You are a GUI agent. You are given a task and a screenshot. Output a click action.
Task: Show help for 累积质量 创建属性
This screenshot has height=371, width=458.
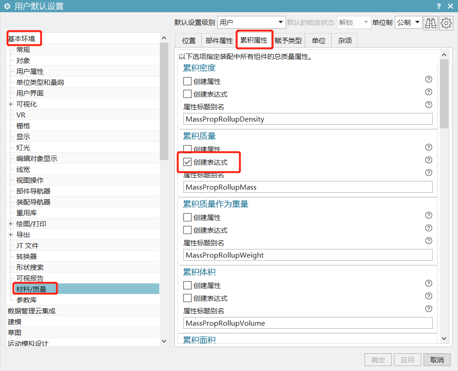pyautogui.click(x=428, y=147)
